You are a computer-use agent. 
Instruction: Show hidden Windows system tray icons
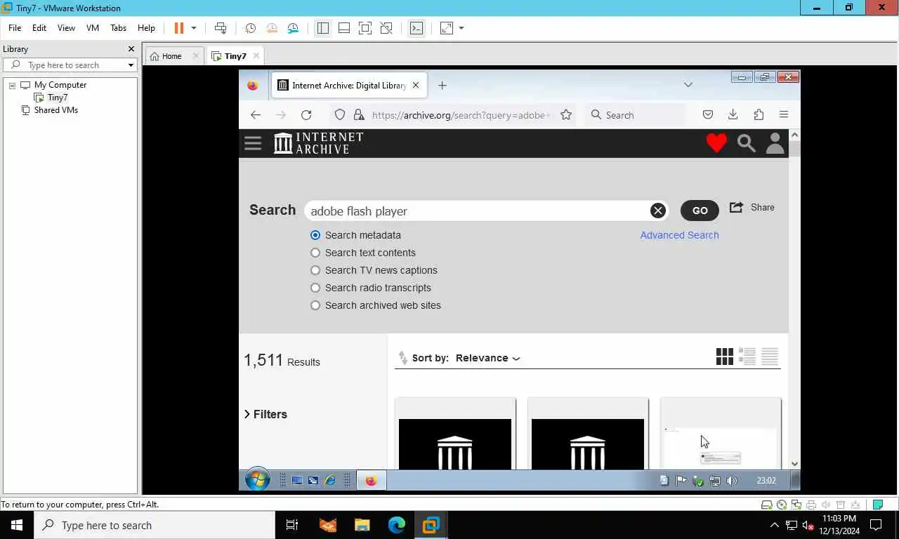coord(775,525)
